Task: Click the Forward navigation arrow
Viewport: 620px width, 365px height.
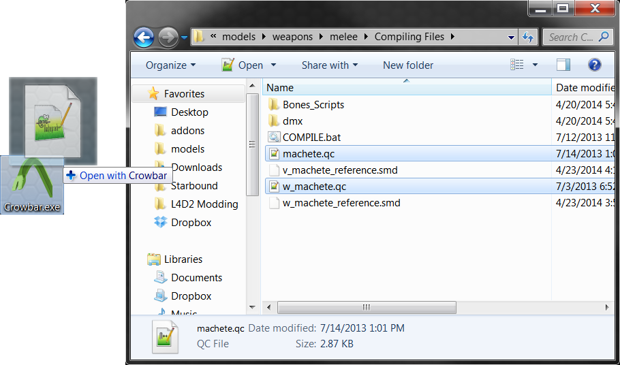Action: click(168, 37)
